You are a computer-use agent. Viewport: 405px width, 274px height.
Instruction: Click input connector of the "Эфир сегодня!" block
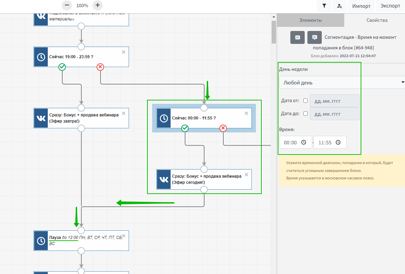pos(204,169)
